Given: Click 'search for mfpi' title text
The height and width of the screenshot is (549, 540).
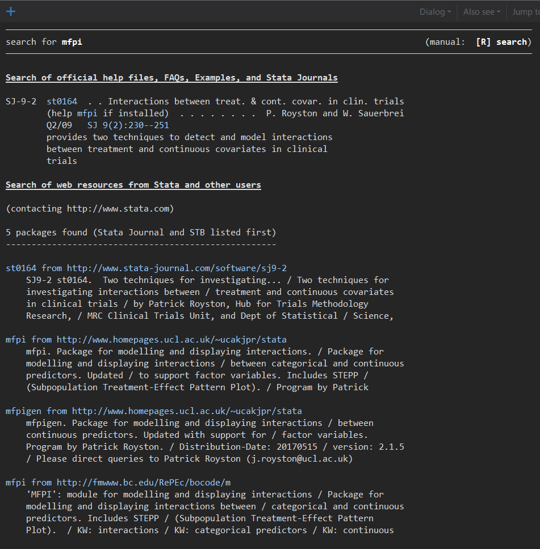Looking at the screenshot, I should coord(44,42).
